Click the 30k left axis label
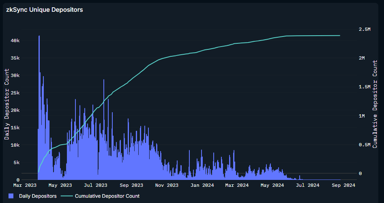This screenshot has height=203, width=384. (15, 76)
